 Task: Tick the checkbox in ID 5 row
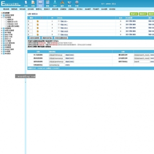59,34
